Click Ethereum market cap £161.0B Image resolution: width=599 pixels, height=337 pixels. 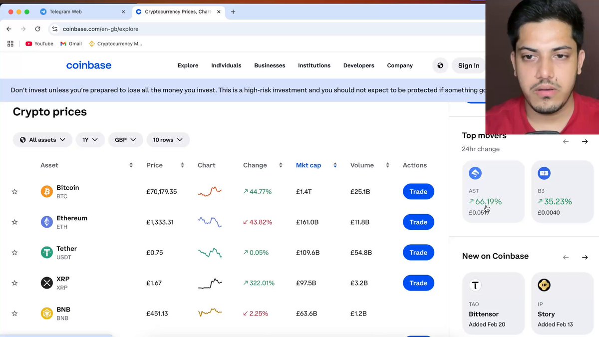click(307, 222)
